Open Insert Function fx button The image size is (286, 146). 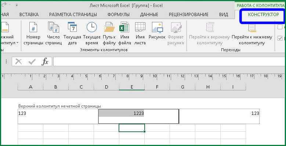45,62
